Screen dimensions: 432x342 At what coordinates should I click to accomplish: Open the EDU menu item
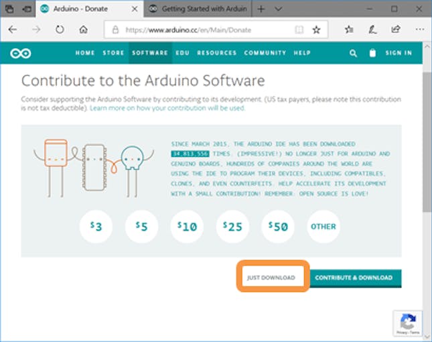[182, 53]
